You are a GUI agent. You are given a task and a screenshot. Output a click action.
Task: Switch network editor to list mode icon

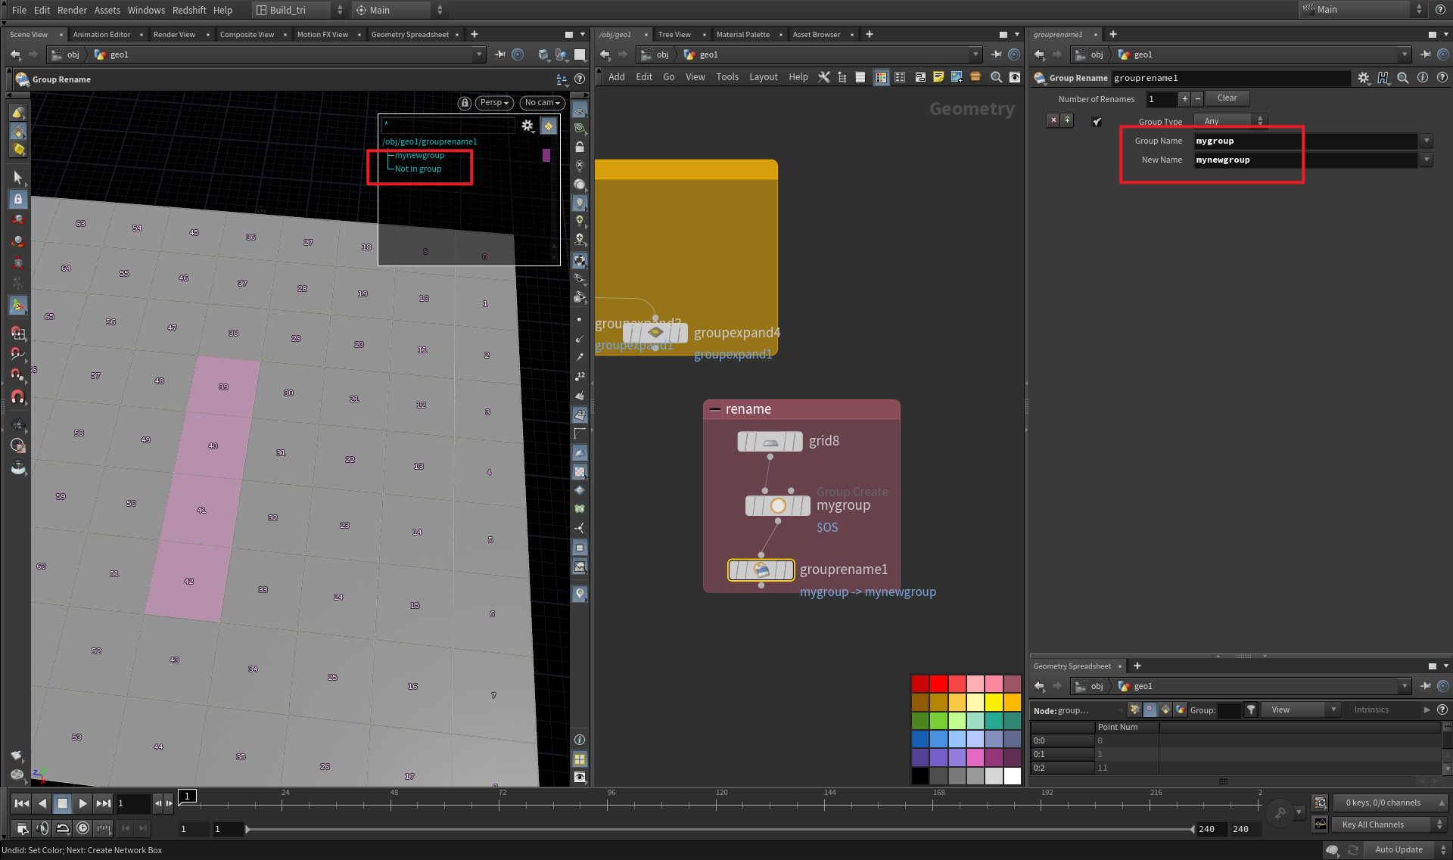coord(860,77)
